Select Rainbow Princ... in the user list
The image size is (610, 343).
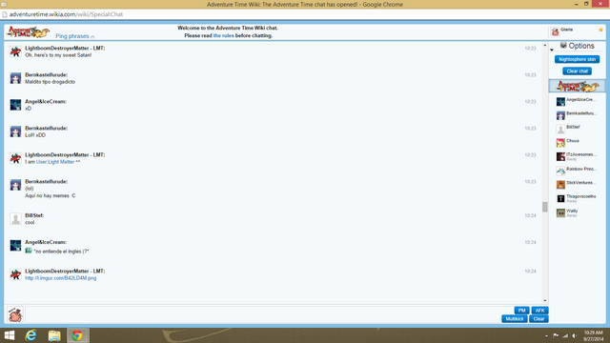[x=578, y=171]
